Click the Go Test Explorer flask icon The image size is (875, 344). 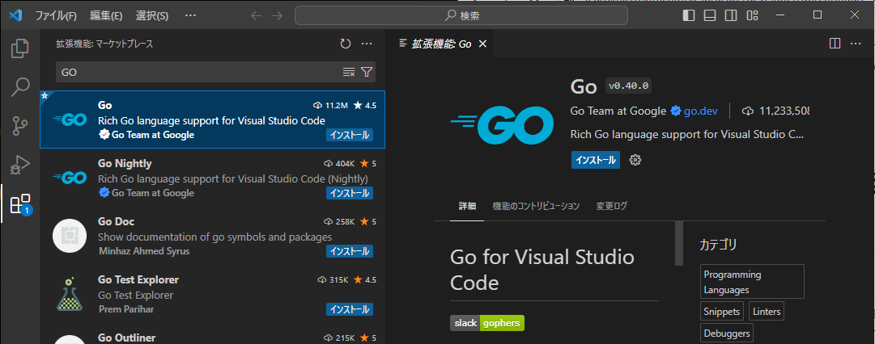click(70, 294)
